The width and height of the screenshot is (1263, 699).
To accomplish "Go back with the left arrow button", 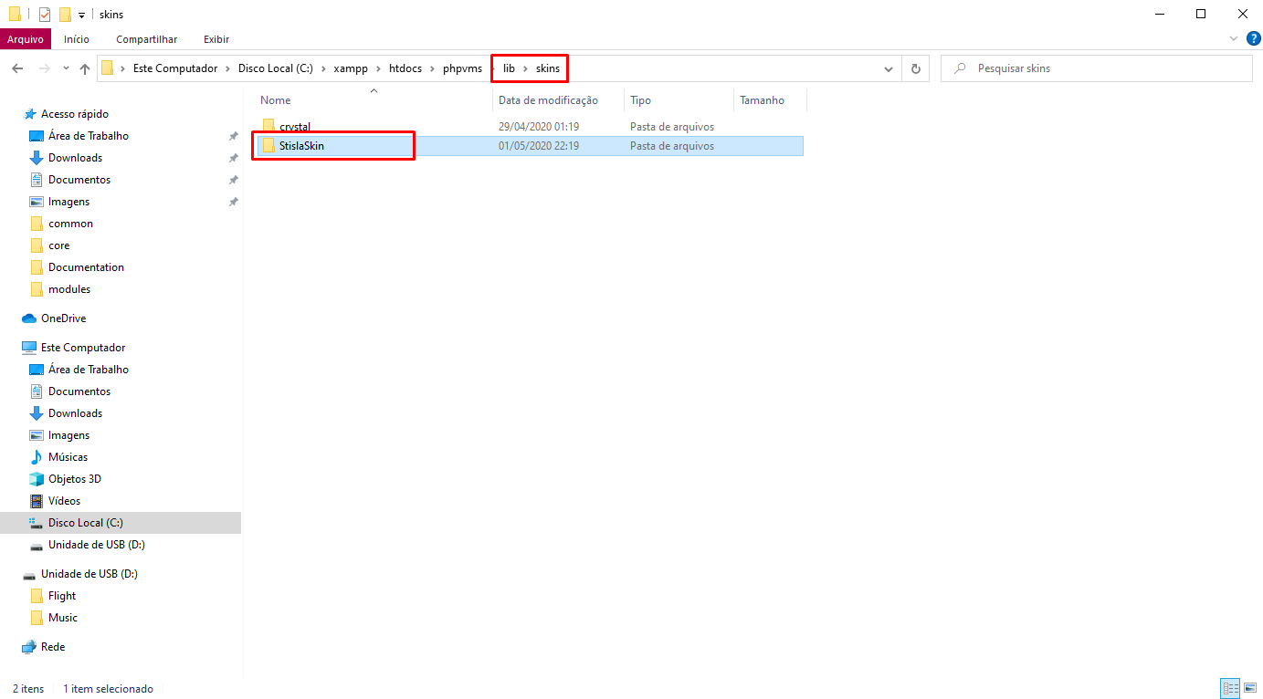I will point(17,68).
